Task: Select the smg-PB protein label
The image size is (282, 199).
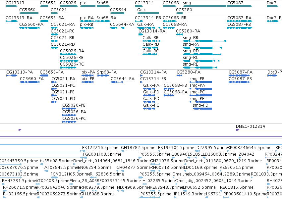Action: pyautogui.click(x=197, y=79)
